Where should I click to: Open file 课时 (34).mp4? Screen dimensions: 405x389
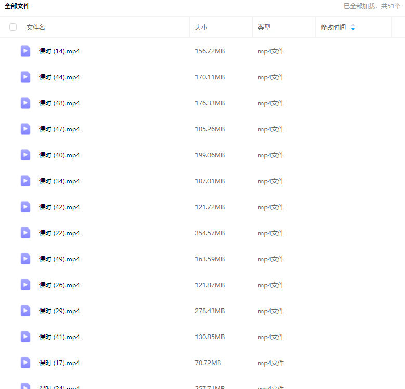click(x=59, y=181)
